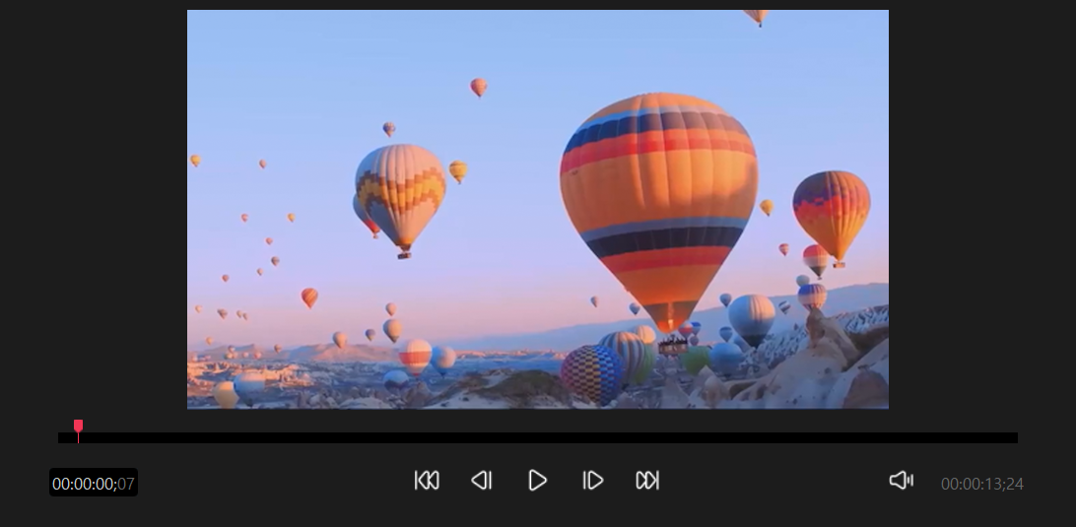Click the rainbow-striped balloon at right edge of preview
Screen dimensions: 1076x527
pos(832,212)
